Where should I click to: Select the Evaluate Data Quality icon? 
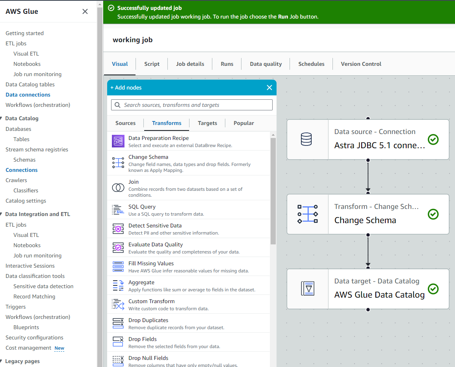tap(118, 248)
